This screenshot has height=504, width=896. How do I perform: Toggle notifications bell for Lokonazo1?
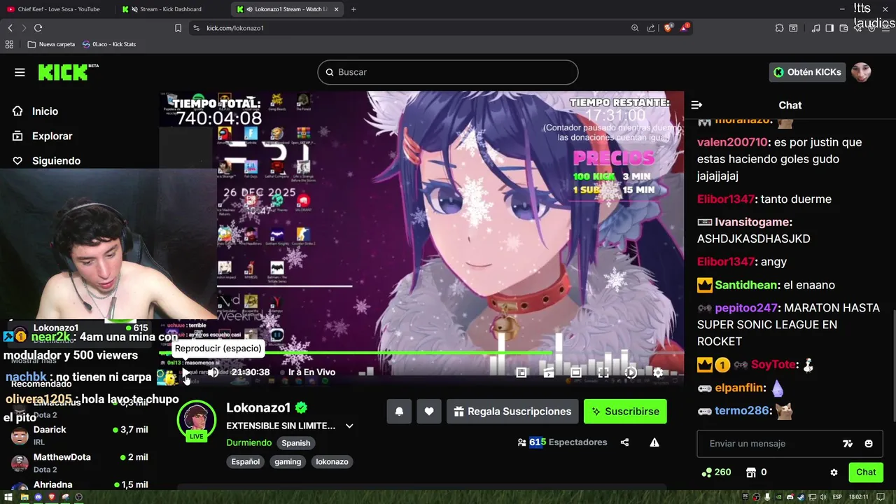point(399,412)
